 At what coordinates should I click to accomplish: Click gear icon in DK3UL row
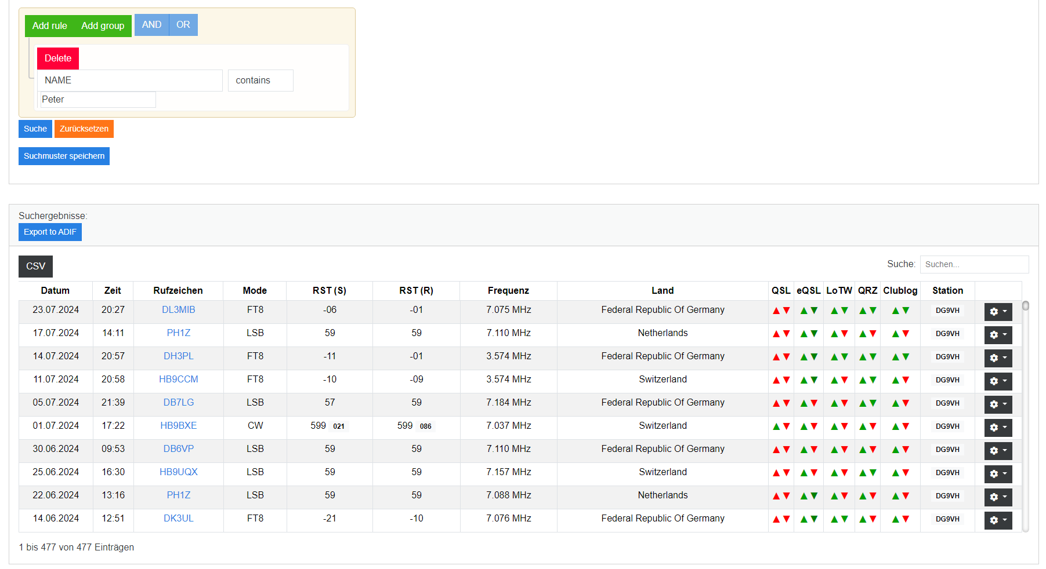coord(997,520)
